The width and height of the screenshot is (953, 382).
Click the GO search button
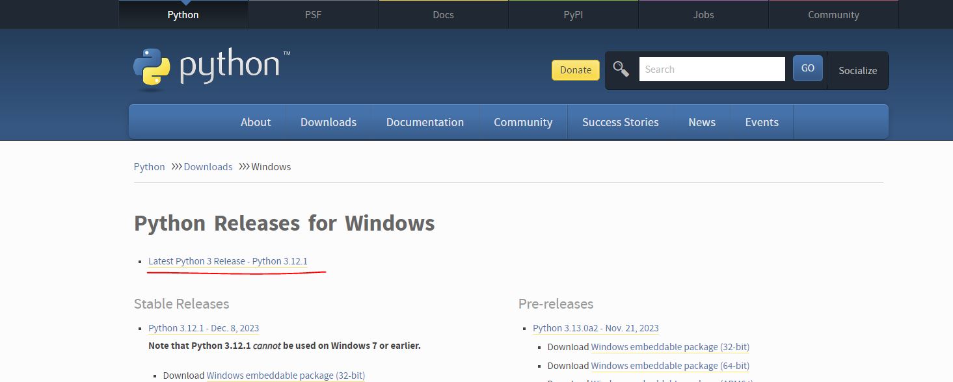pos(807,68)
